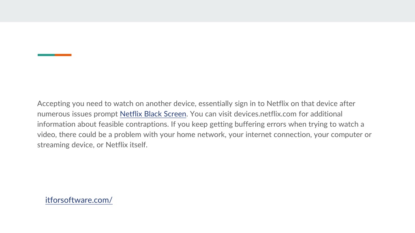Image resolution: width=415 pixels, height=233 pixels.
Task: Click the words numerous issues prompt
Action: 77,114
